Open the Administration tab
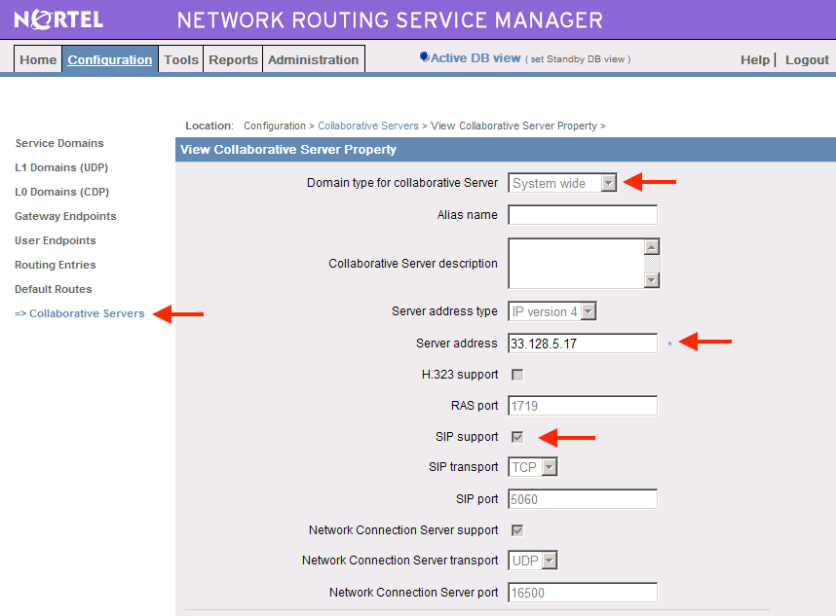Viewport: 836px width, 616px height. 314,59
